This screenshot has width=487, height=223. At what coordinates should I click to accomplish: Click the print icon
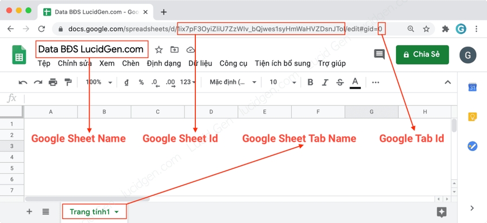click(x=53, y=82)
